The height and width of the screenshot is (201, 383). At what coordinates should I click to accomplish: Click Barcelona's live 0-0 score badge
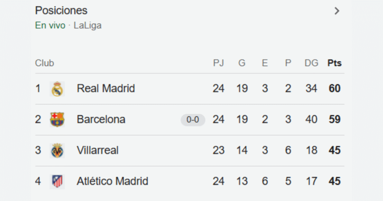(x=193, y=120)
